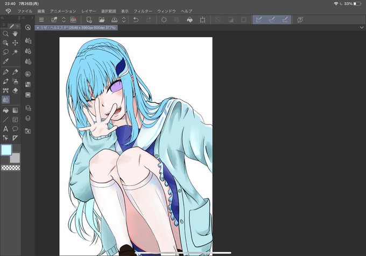Select the gray sub color swatch
The height and width of the screenshot is (256, 366).
coord(15,158)
